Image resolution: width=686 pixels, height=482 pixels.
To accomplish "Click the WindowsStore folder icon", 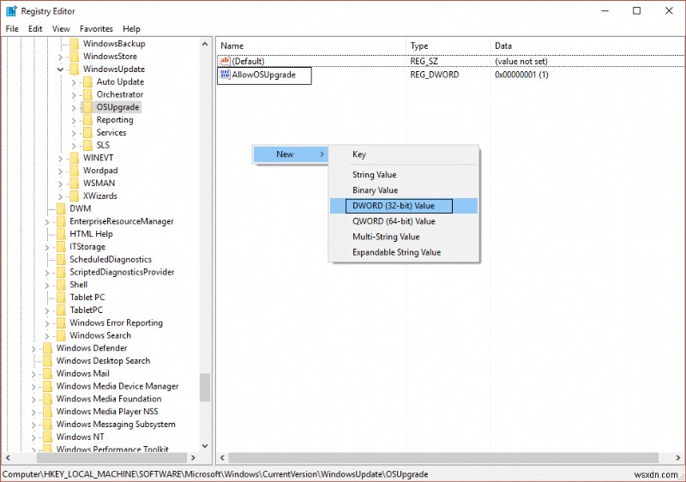I will (x=75, y=57).
